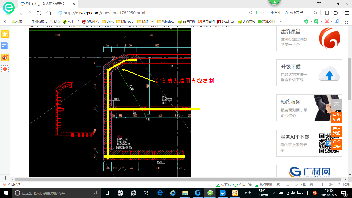This screenshot has width=352, height=198.
Task: Open the Links bookmark folder
Action: (108, 22)
